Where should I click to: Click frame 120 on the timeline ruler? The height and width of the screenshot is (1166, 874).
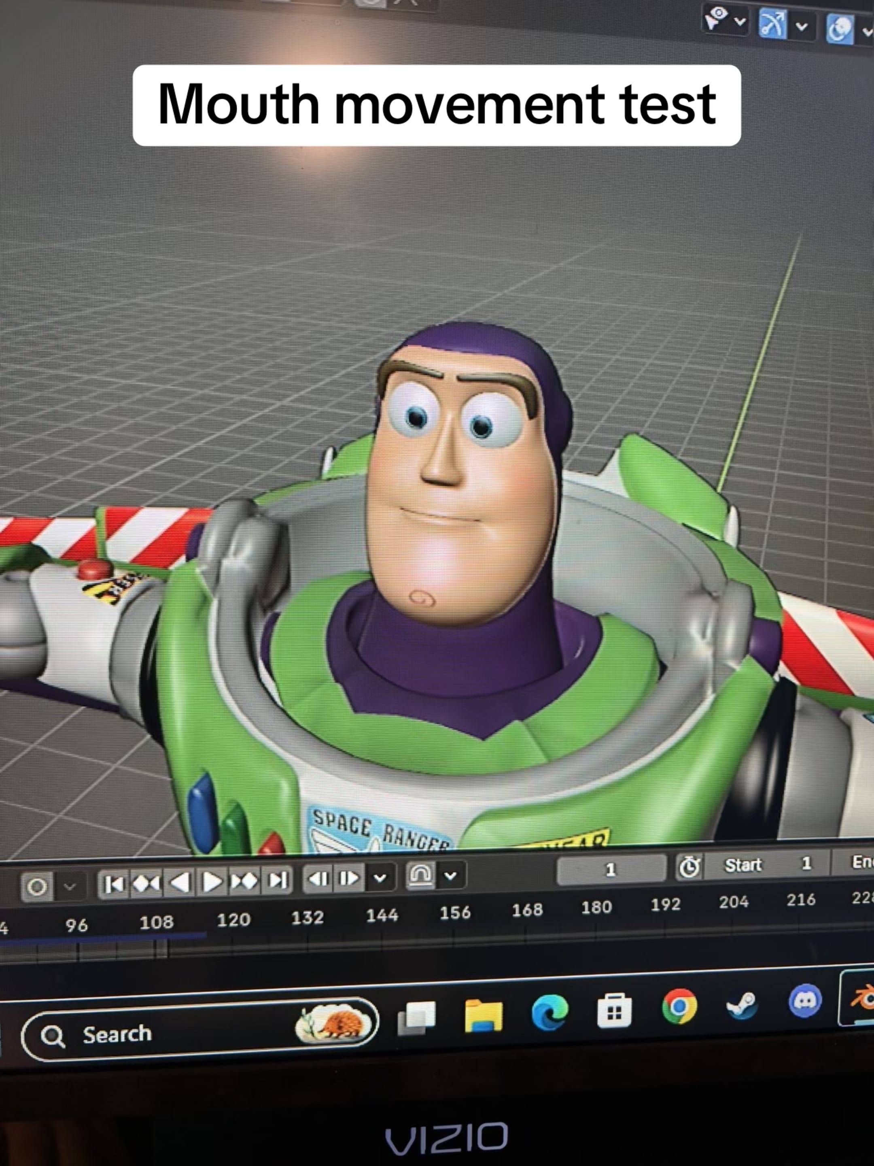click(x=233, y=920)
